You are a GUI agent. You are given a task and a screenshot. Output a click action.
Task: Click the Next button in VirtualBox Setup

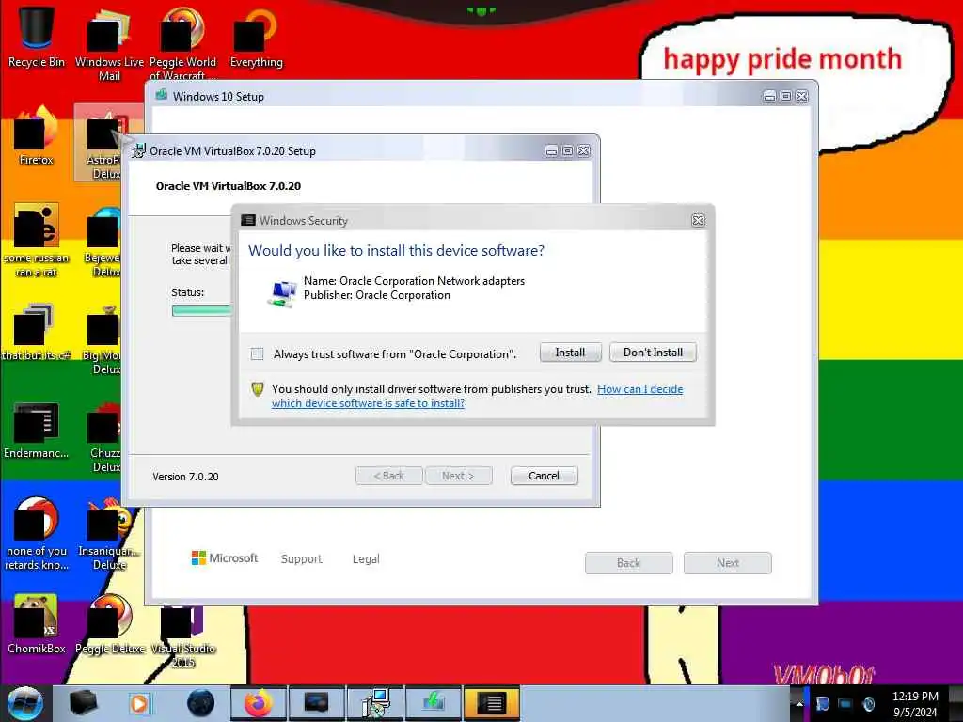pos(458,476)
